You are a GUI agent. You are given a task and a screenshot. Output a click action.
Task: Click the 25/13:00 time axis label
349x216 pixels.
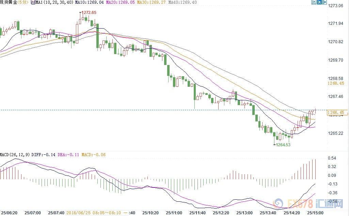tap(244, 213)
